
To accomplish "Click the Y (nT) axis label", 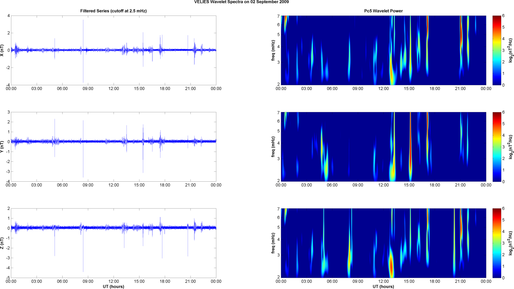I will click(2, 147).
